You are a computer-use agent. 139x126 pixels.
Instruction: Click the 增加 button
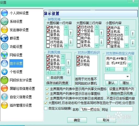pos(126,83)
